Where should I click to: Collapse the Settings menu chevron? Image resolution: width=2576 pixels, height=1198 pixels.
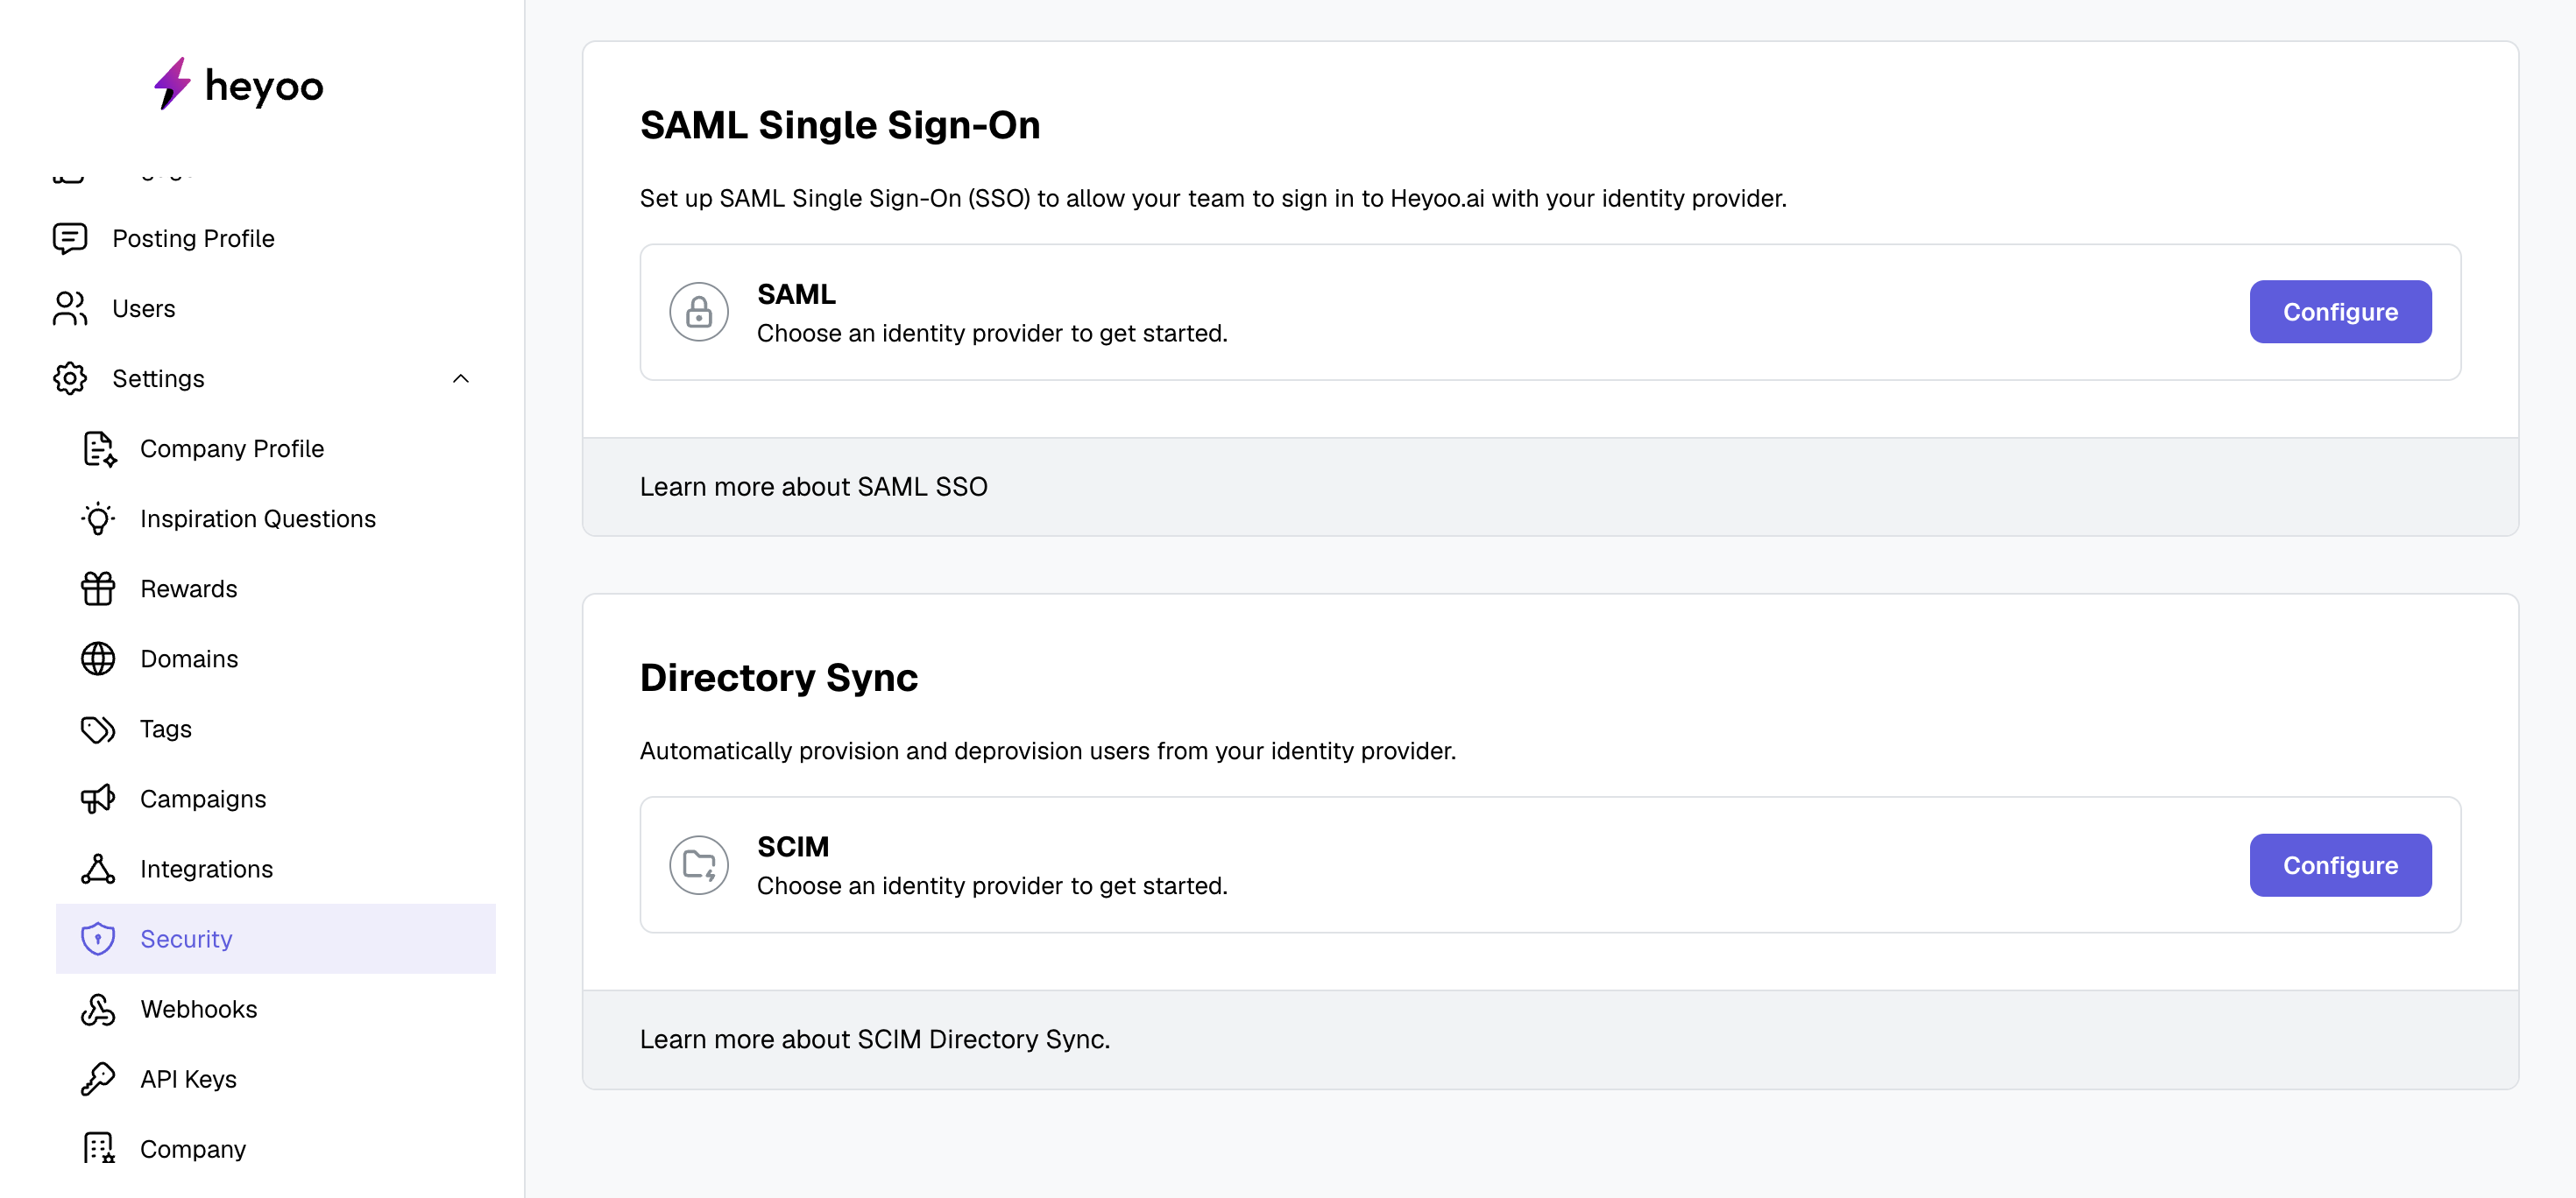tap(461, 378)
